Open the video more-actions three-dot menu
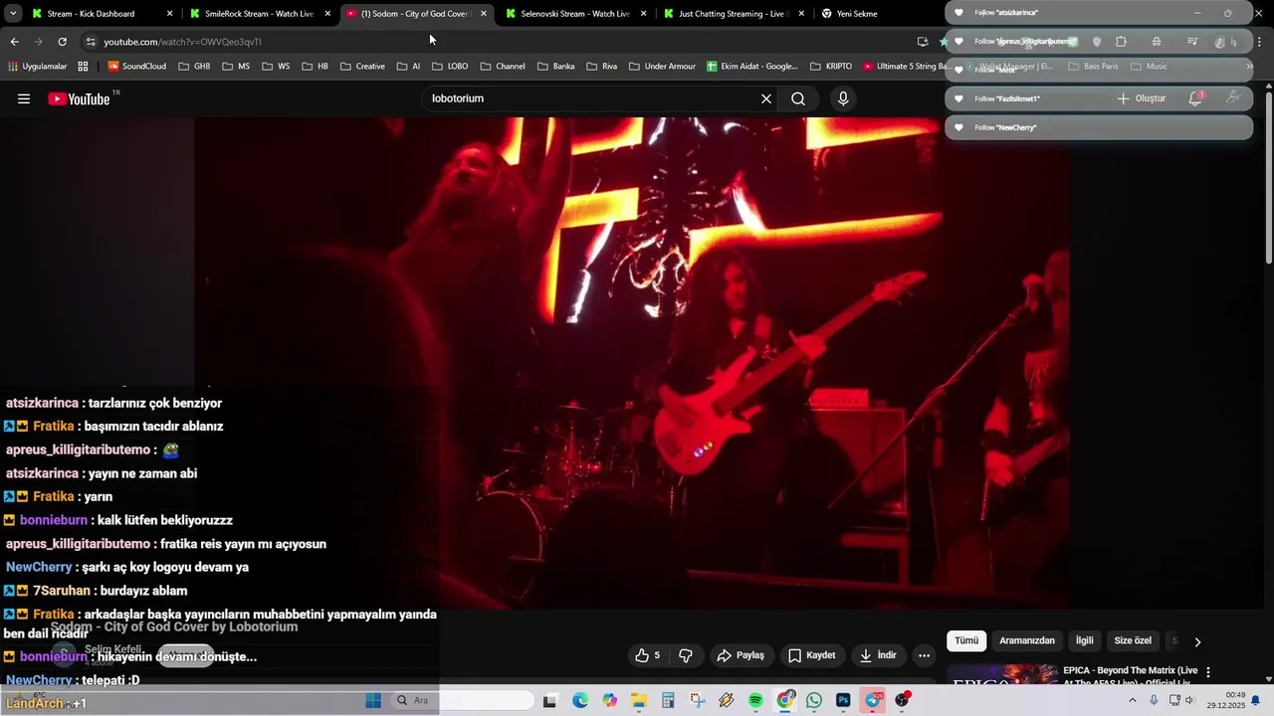 point(924,655)
